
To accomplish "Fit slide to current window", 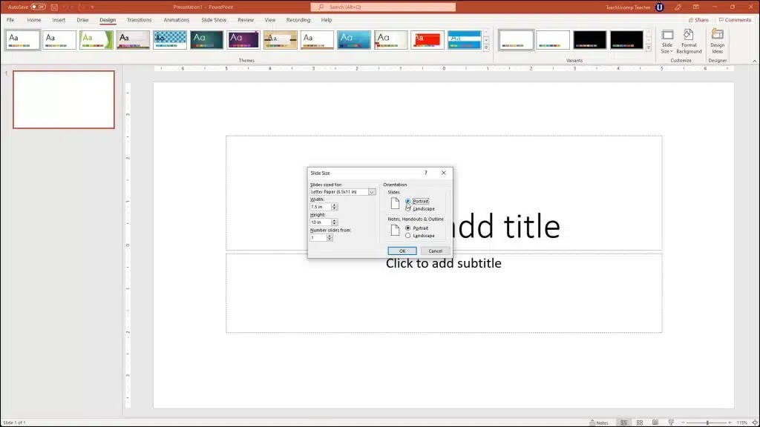I will 753,421.
